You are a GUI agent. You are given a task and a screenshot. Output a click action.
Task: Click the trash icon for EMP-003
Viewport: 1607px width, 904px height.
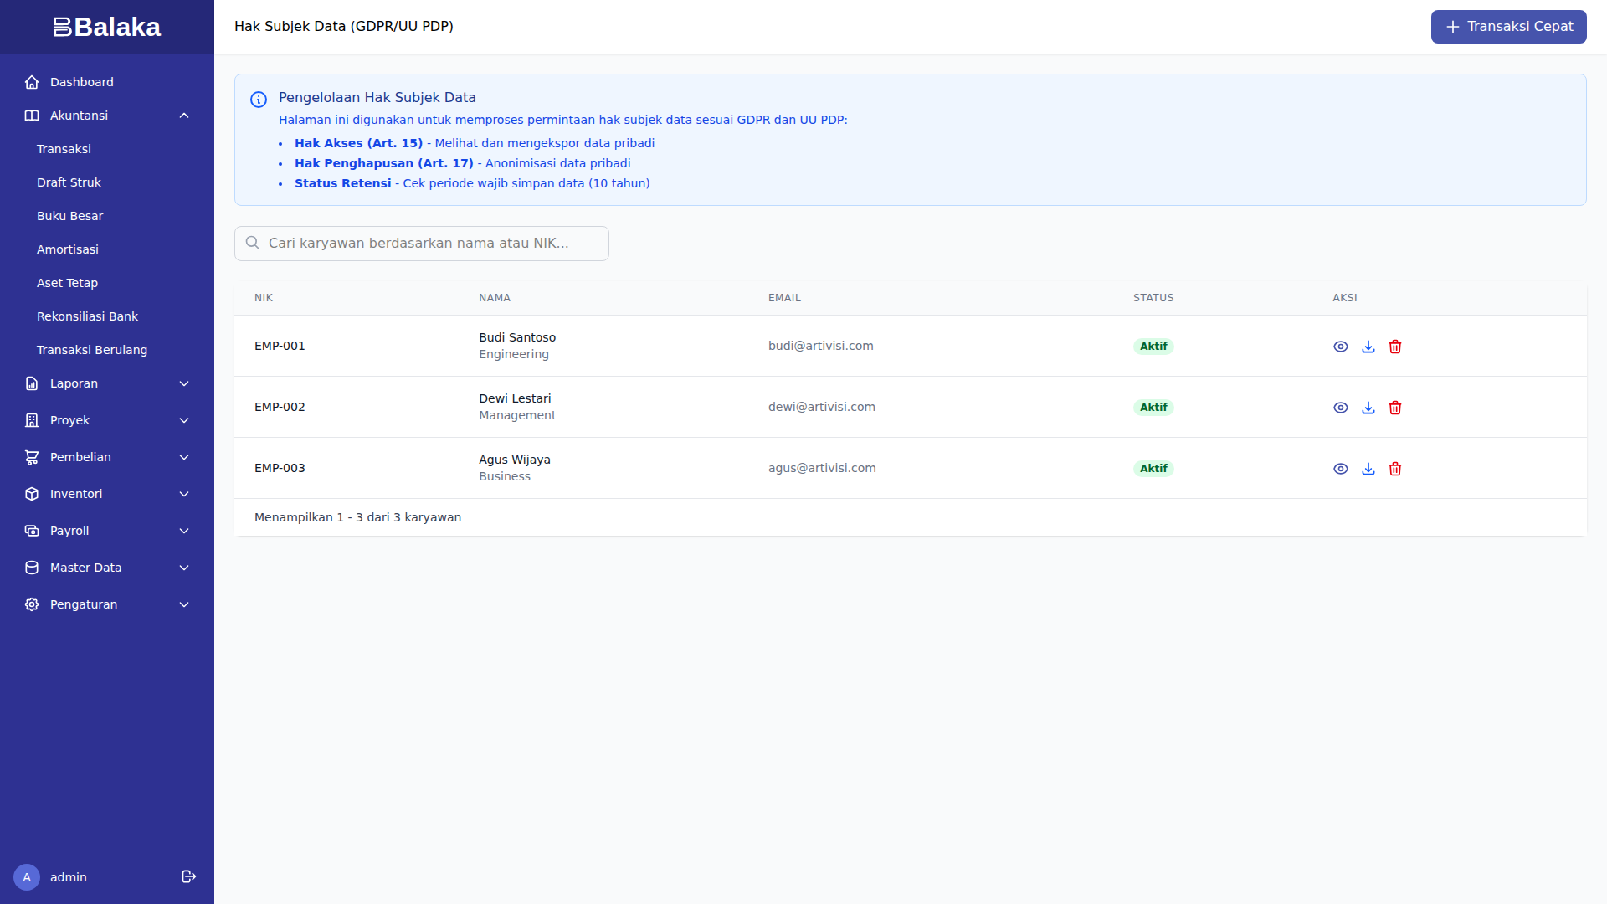coord(1394,469)
